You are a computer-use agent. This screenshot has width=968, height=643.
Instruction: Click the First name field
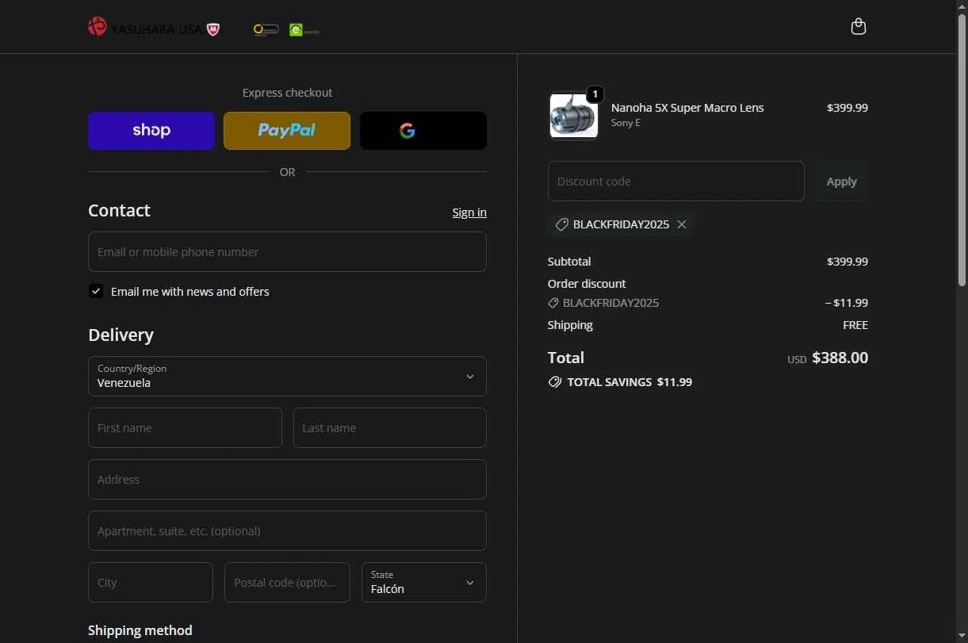185,428
